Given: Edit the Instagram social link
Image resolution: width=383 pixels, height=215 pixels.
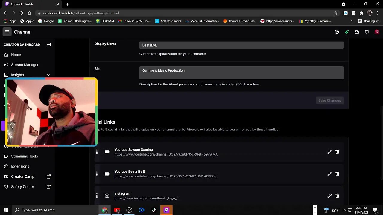Looking at the screenshot, I should pyautogui.click(x=329, y=196).
